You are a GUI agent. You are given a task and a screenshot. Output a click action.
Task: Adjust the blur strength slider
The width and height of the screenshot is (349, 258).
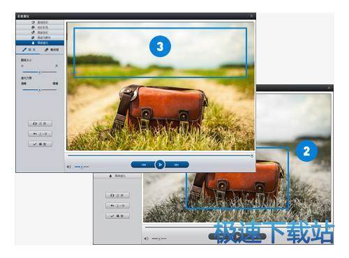click(40, 90)
